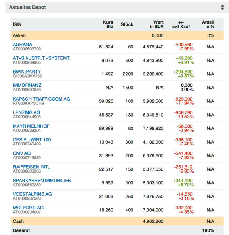Open the IMMOFINANZ stock page

(x=27, y=85)
